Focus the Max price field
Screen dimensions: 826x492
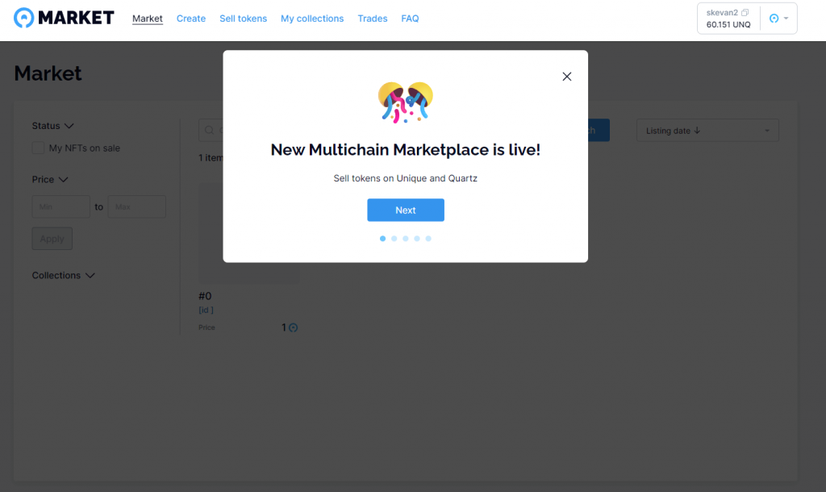(x=137, y=207)
